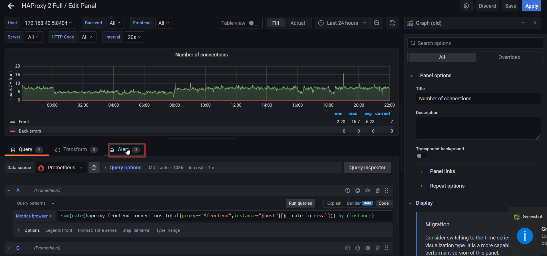Grab drag handle of query C
This screenshot has width=547, height=256.
point(387,248)
